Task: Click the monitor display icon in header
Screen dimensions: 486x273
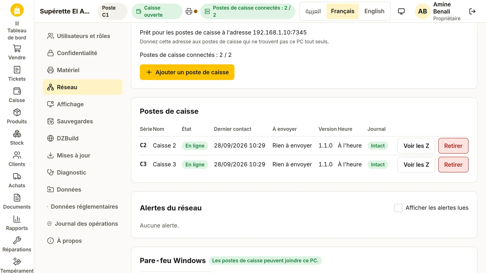Action: (401, 11)
